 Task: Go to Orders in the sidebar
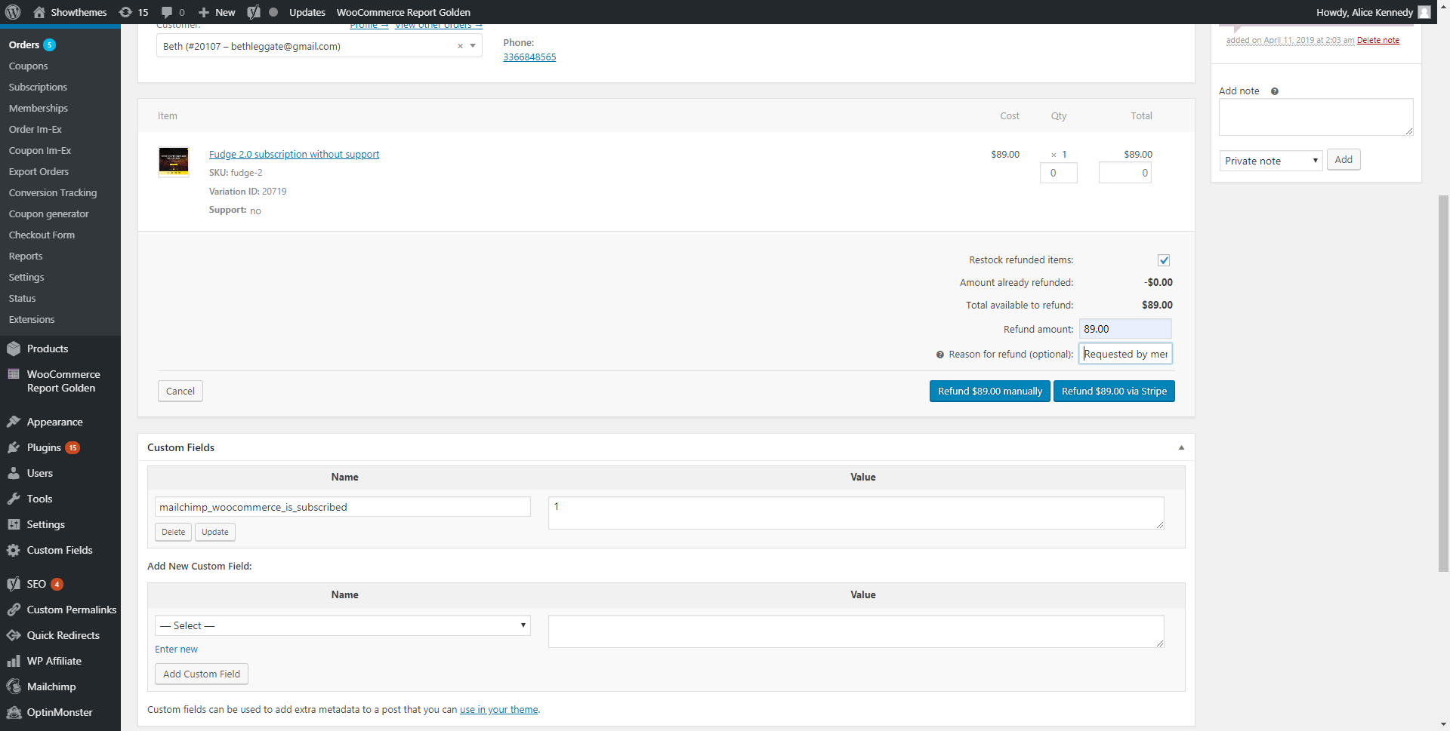pos(24,45)
